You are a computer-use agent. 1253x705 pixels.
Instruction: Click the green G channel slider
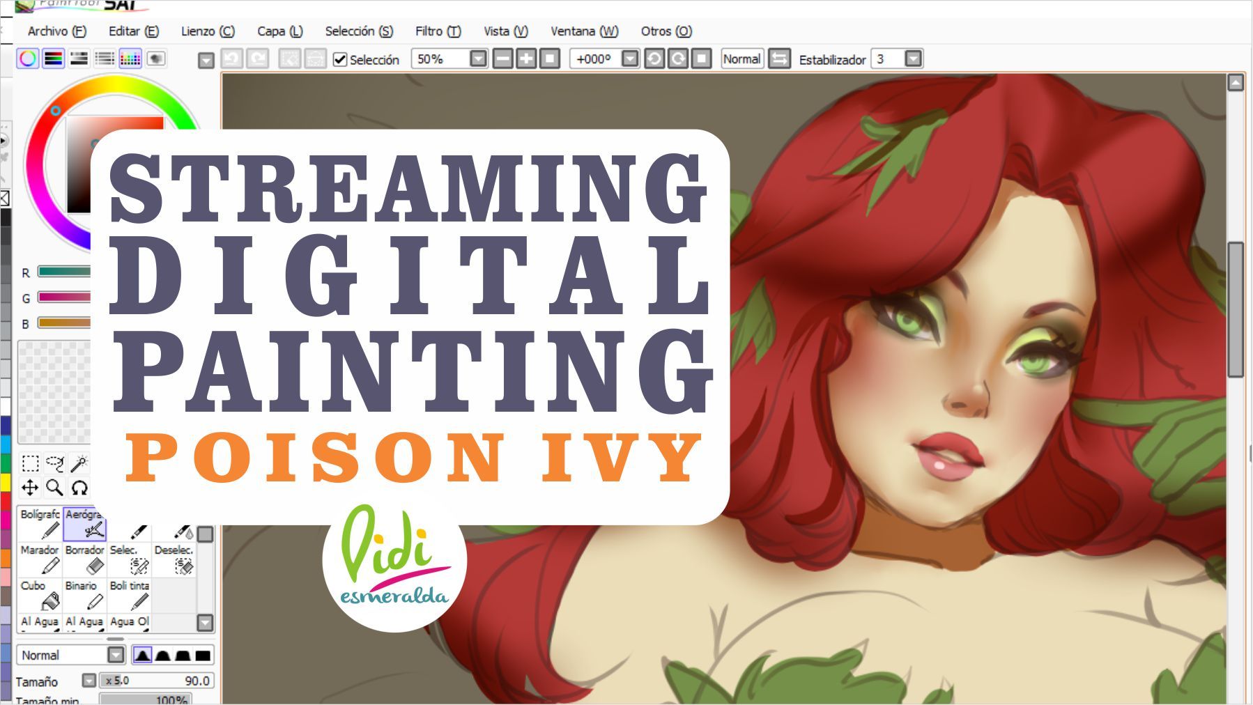point(64,297)
